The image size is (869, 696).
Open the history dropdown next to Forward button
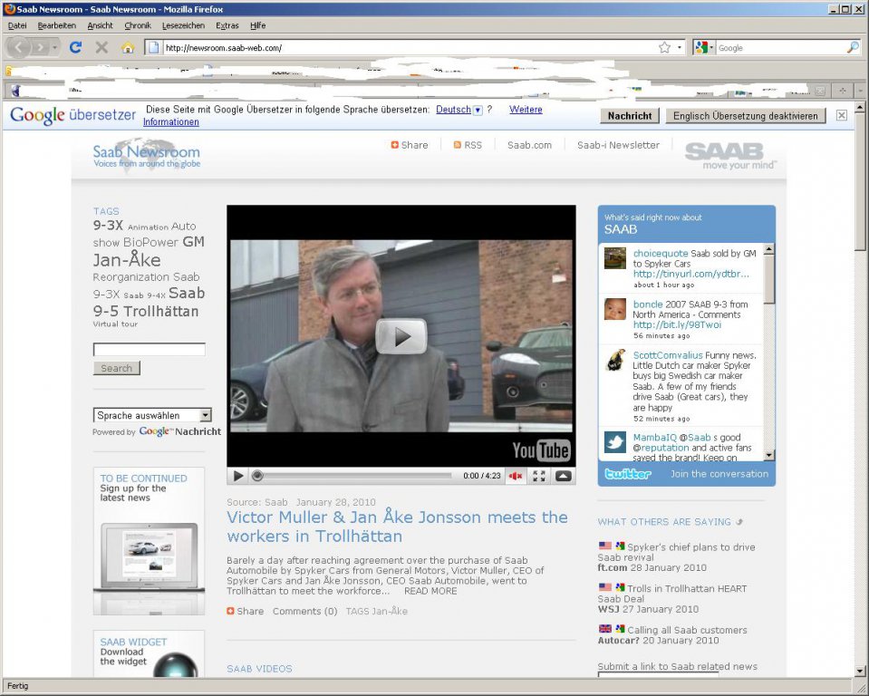coord(54,48)
